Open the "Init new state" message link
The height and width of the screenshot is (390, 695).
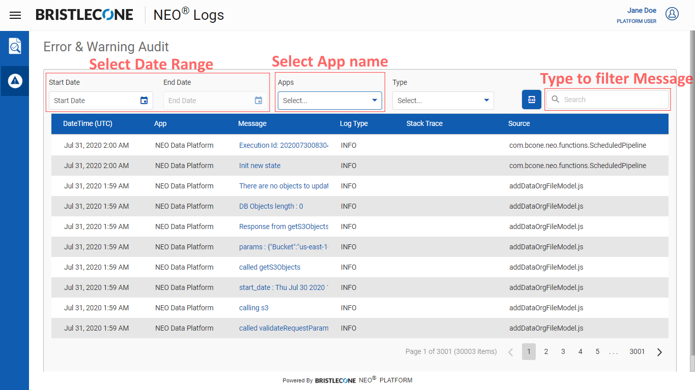[259, 166]
